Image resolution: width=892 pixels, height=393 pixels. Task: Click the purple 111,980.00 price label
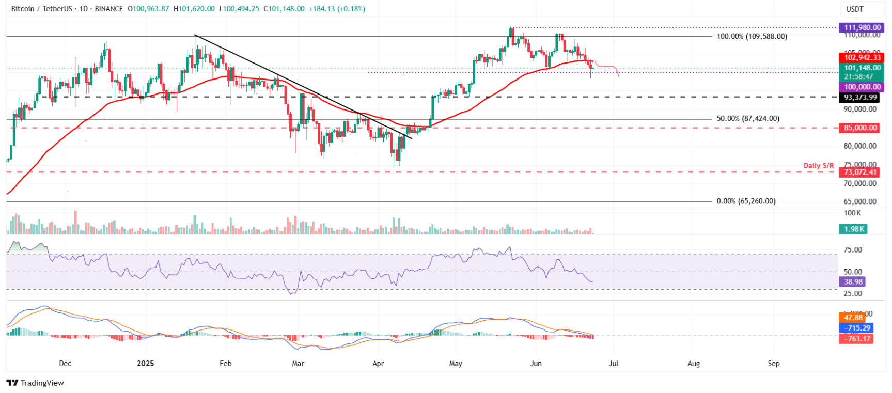(x=862, y=27)
